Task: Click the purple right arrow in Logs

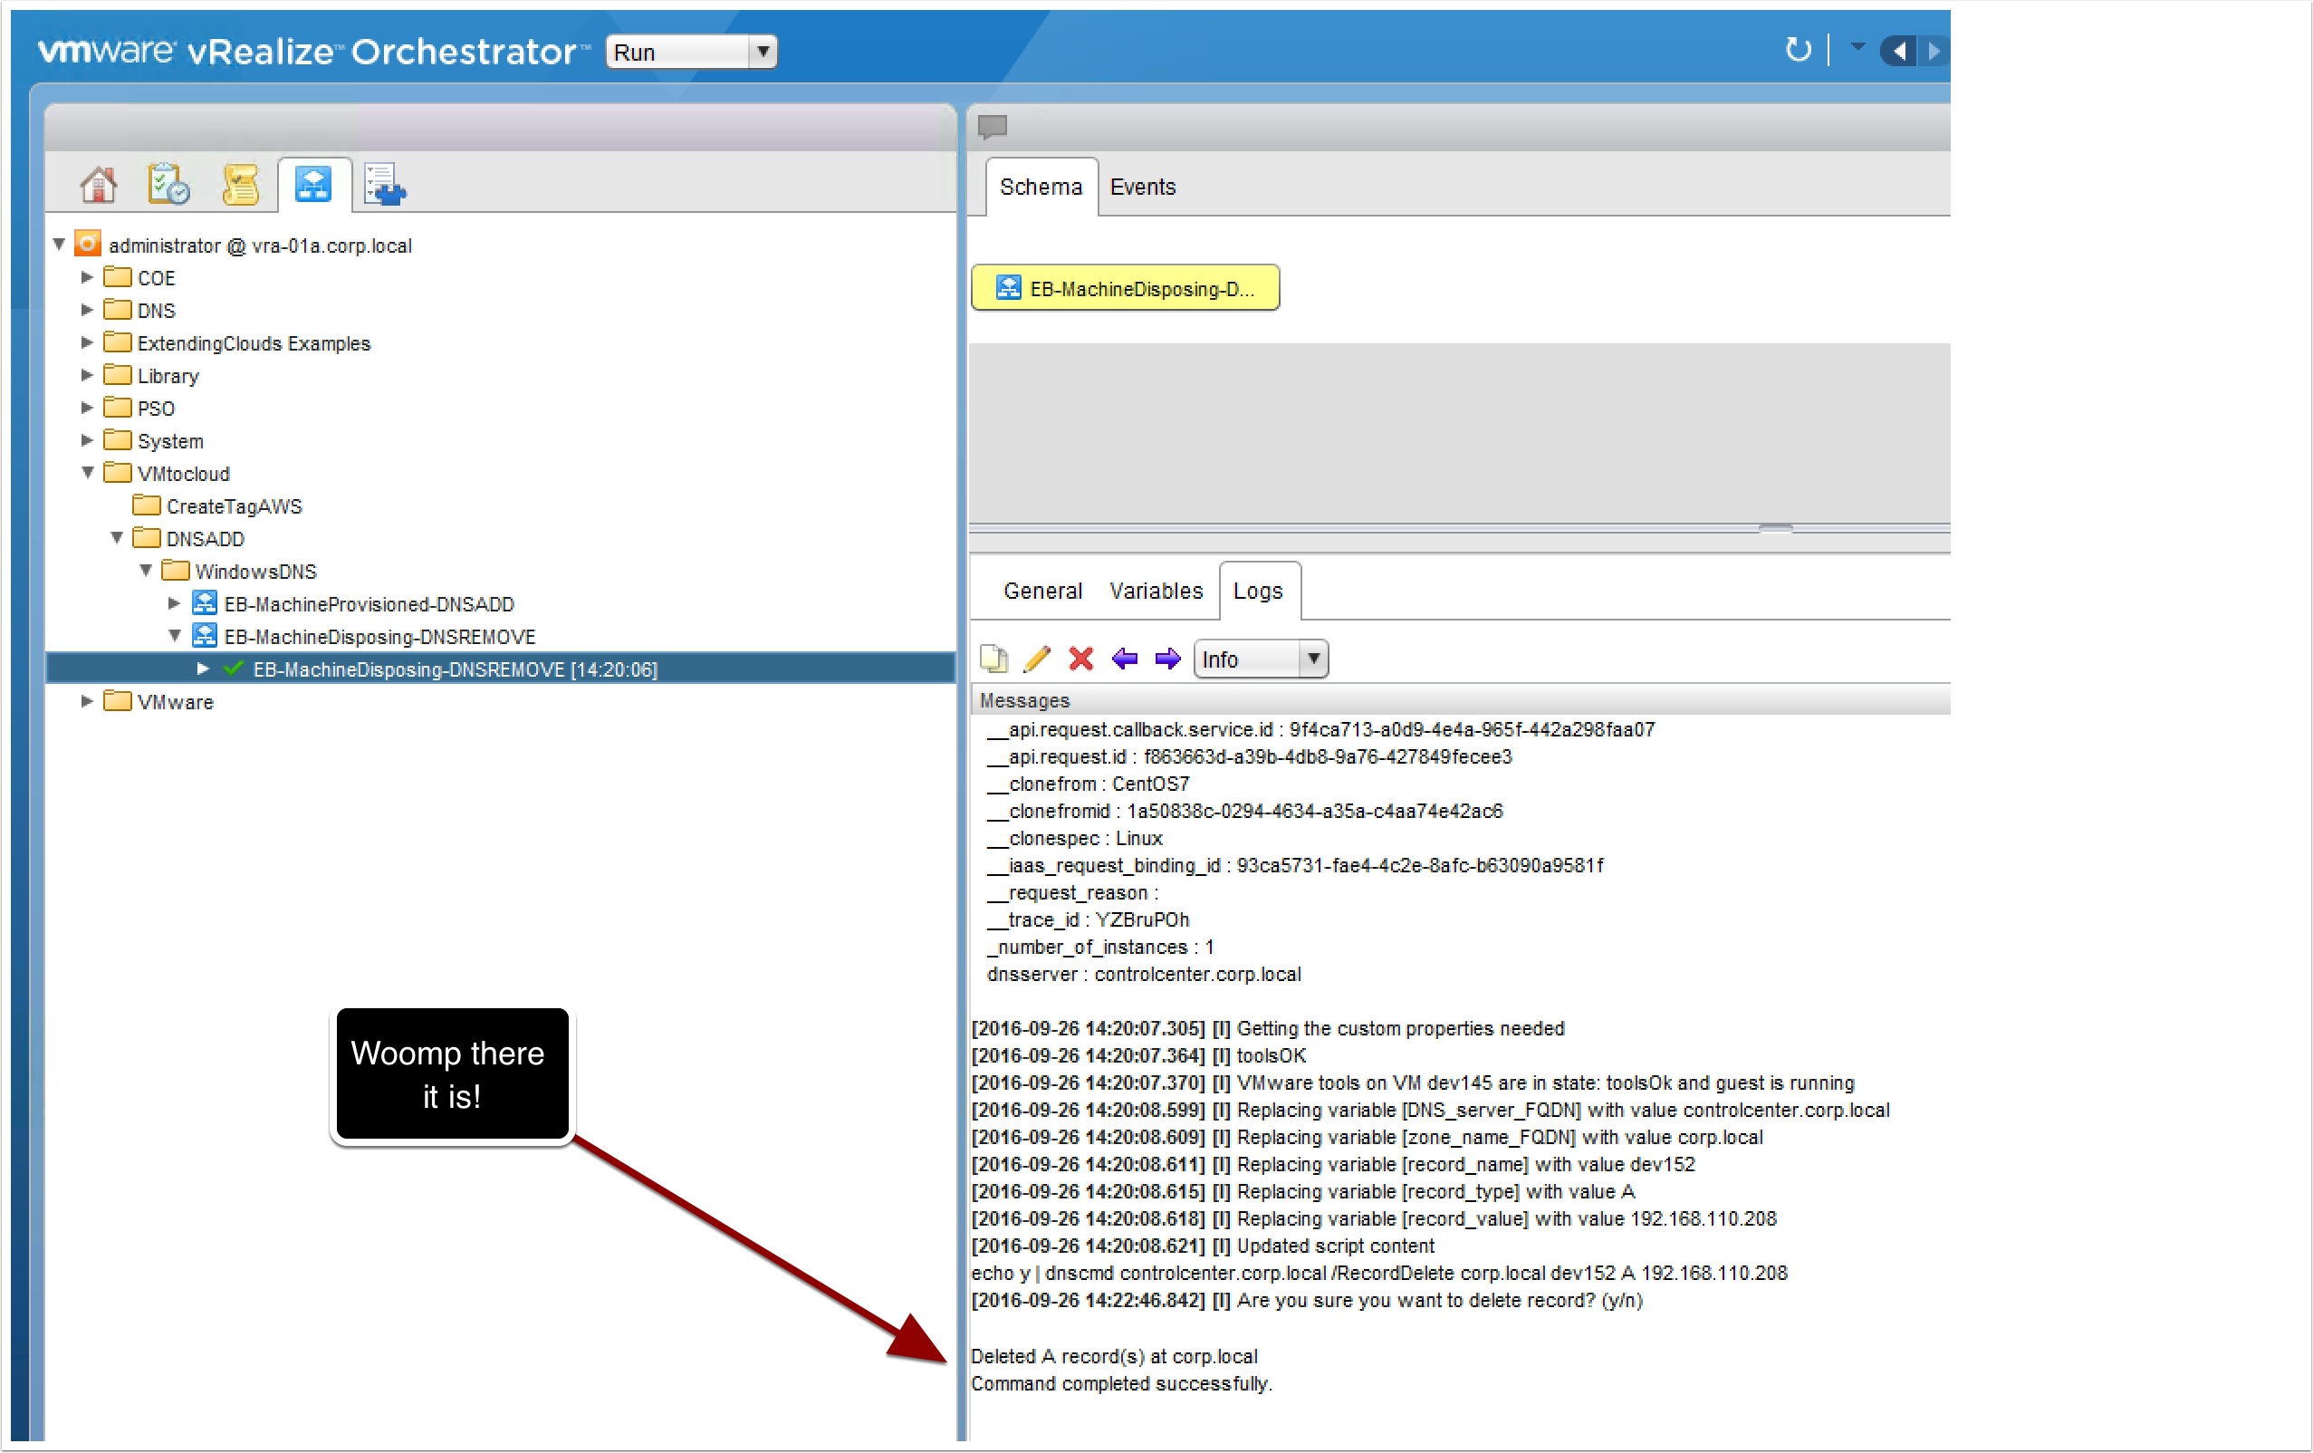Action: (x=1167, y=659)
